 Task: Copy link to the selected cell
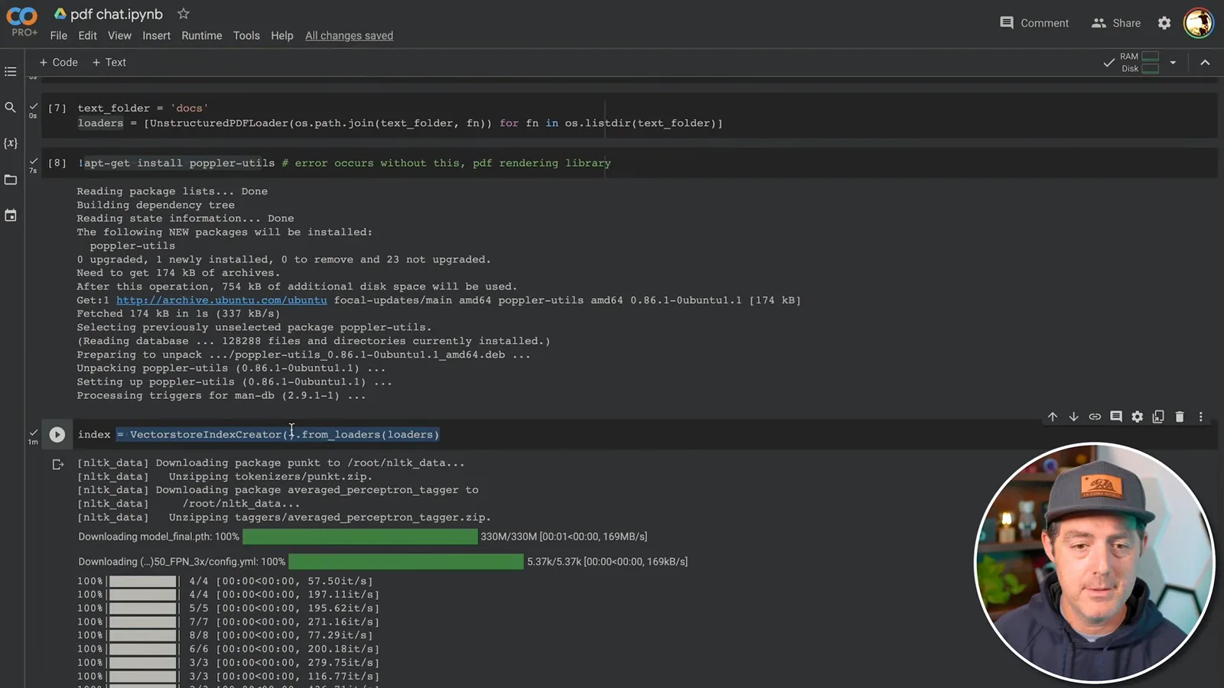pos(1095,417)
